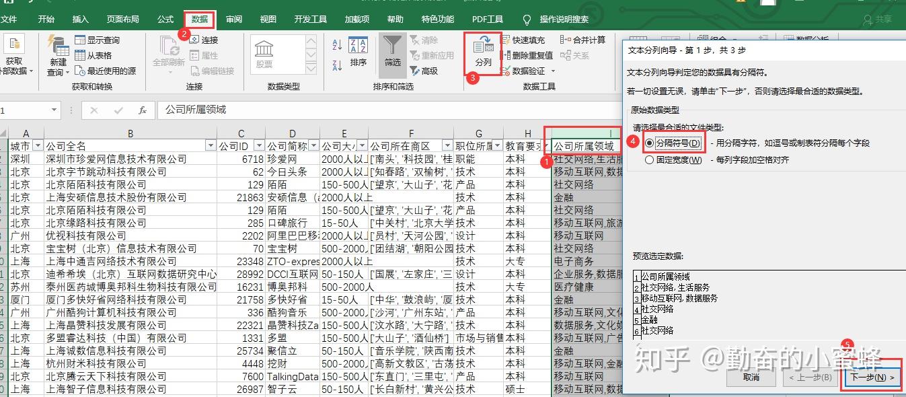
Task: Click 快速填充 flash fill
Action: pyautogui.click(x=523, y=40)
